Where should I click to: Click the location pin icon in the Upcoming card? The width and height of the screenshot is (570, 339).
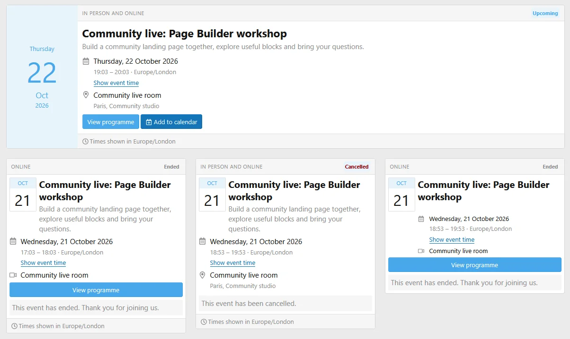[x=86, y=95]
